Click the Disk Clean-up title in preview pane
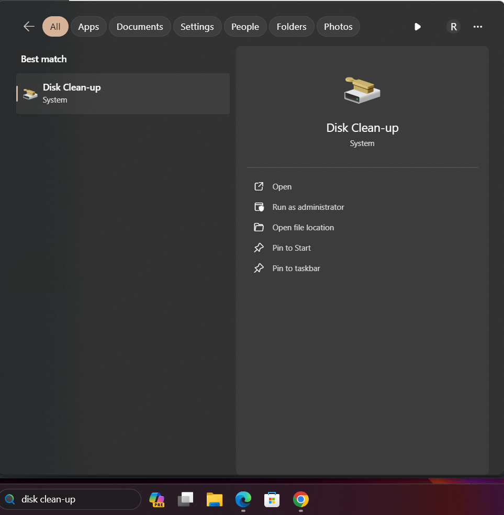The image size is (504, 515). tap(362, 128)
